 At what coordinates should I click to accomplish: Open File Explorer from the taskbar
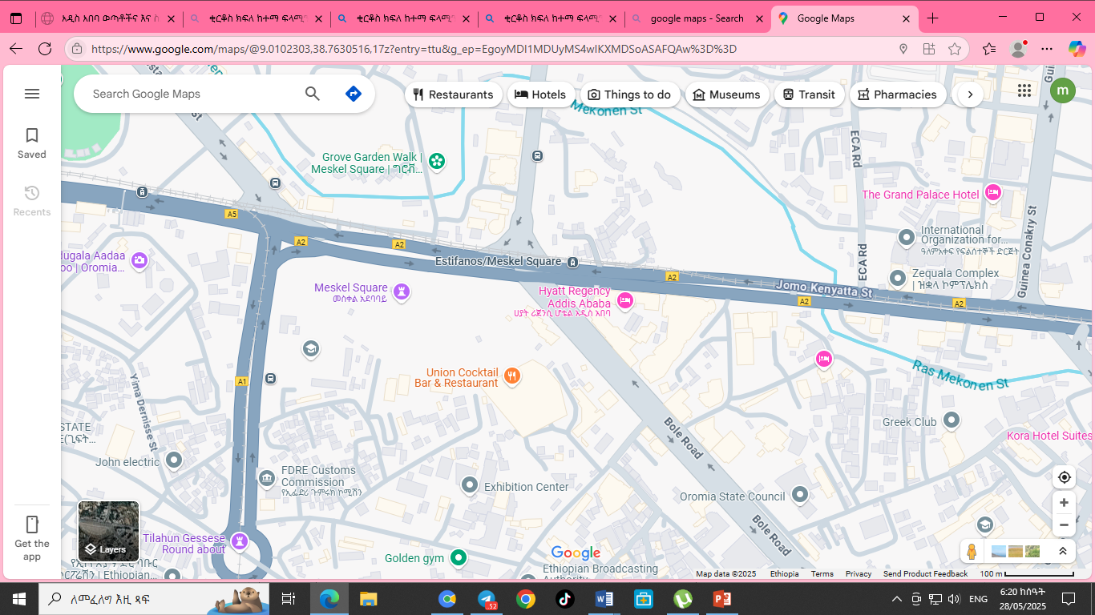tap(368, 599)
